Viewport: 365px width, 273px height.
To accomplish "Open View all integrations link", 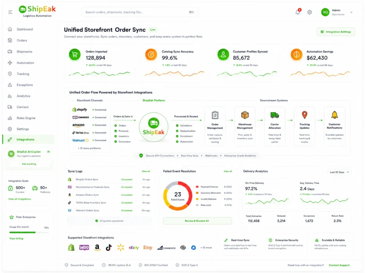I will 20,199.
